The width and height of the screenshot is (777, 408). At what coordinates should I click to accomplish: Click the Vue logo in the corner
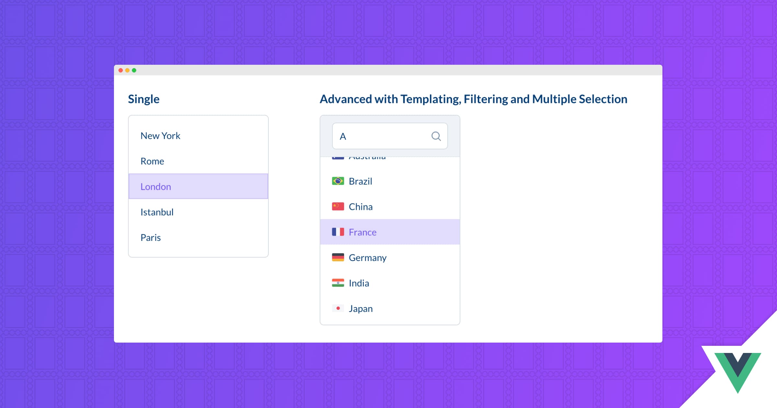[738, 372]
